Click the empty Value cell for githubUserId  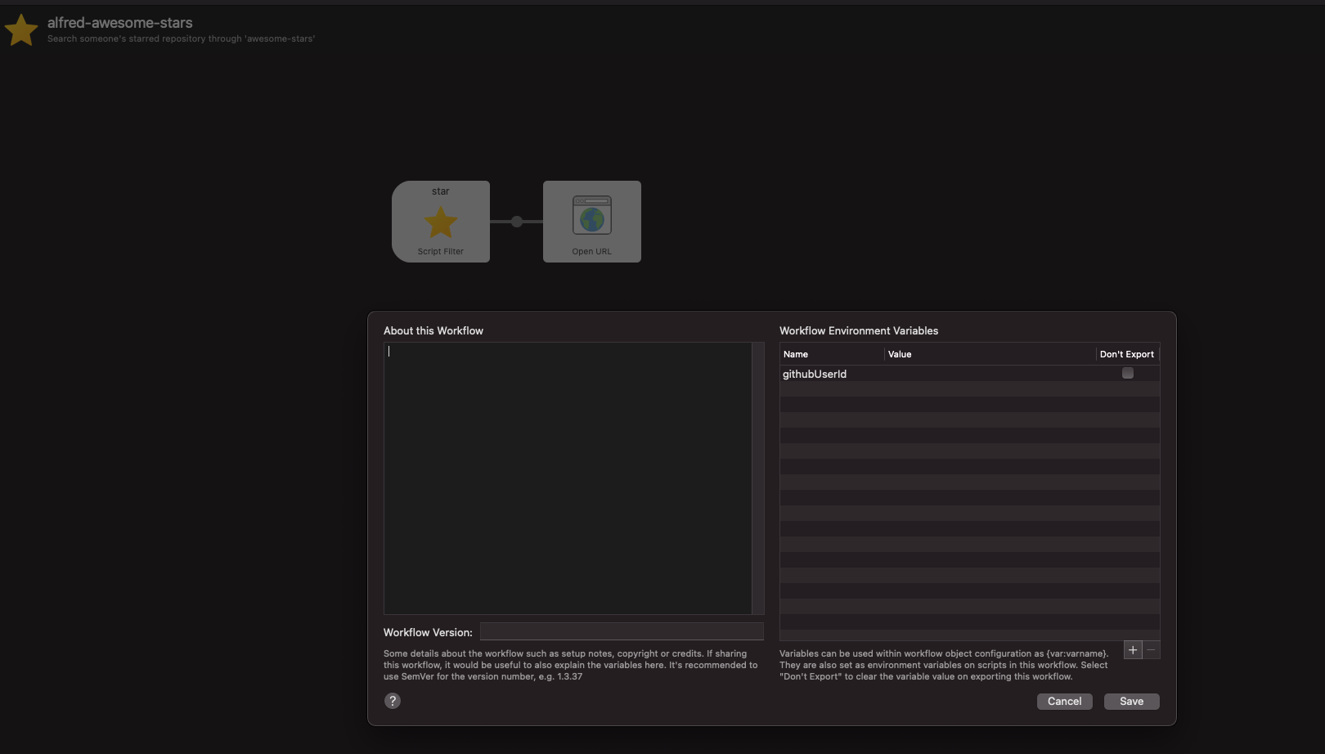click(x=990, y=374)
